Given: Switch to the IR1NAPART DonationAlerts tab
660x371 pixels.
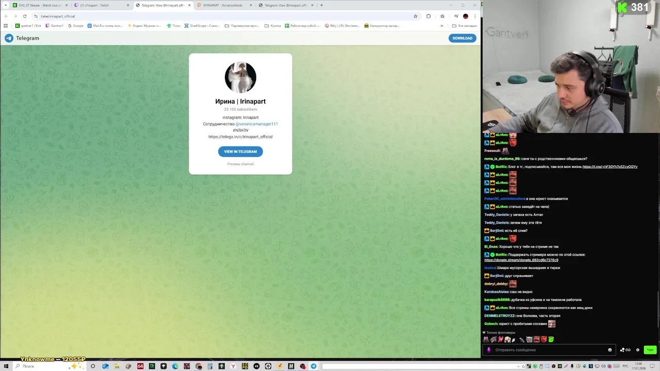Looking at the screenshot, I should point(223,5).
